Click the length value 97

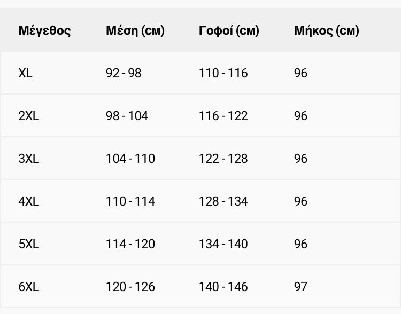click(x=300, y=287)
